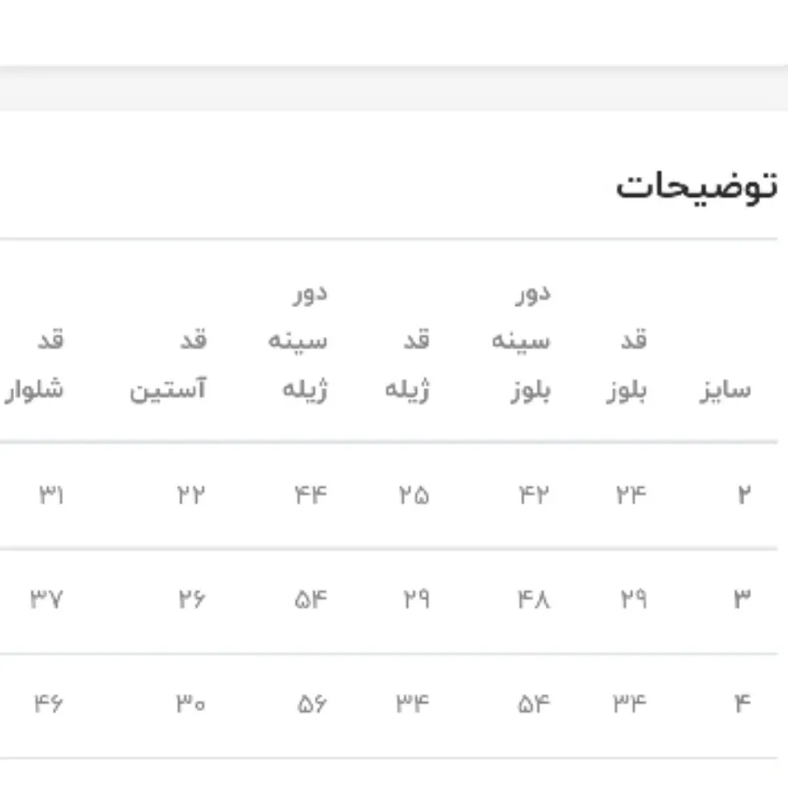Select the قد ژیله column header
The image size is (788, 788).
pos(408,365)
